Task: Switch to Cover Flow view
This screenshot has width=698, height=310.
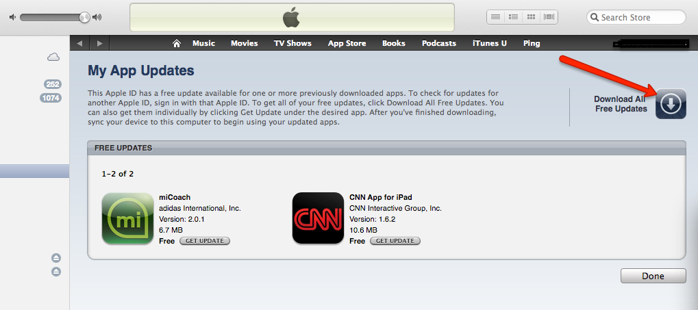Action: click(x=549, y=17)
